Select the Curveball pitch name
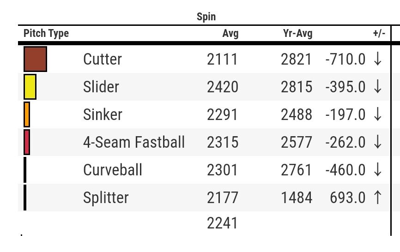This screenshot has height=252, width=400. coord(113,170)
